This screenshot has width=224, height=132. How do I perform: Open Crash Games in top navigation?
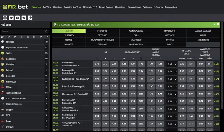pos(106,7)
